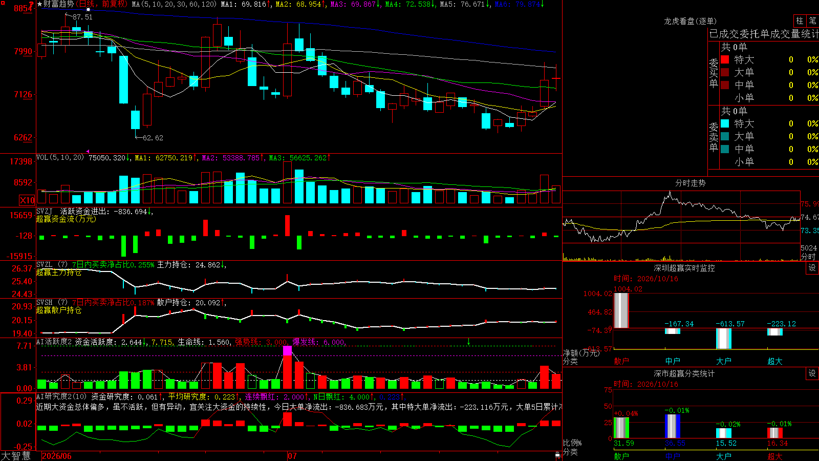Click the VOL(5,10,20) indicator label

(60, 158)
